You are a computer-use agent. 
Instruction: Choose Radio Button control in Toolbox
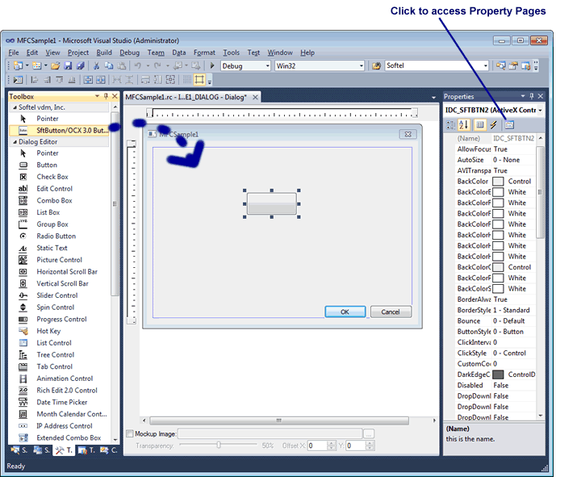[x=56, y=236]
